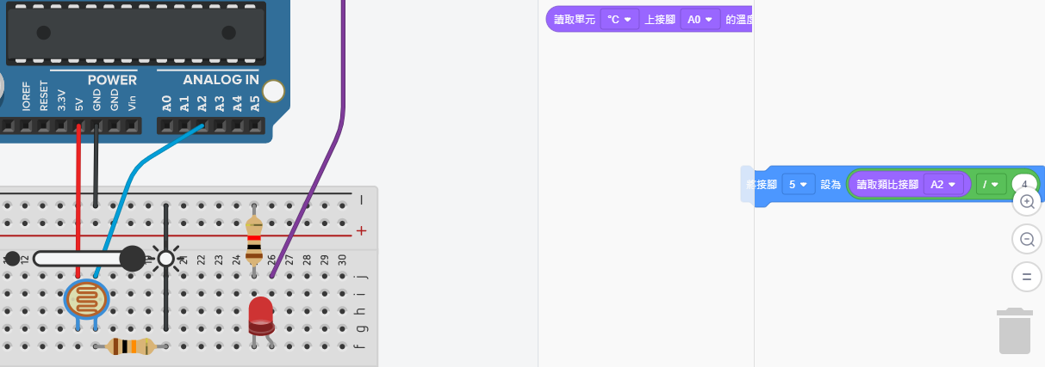The height and width of the screenshot is (367, 1045).
Task: Click the Arduino reset button circle
Action: (x=273, y=91)
